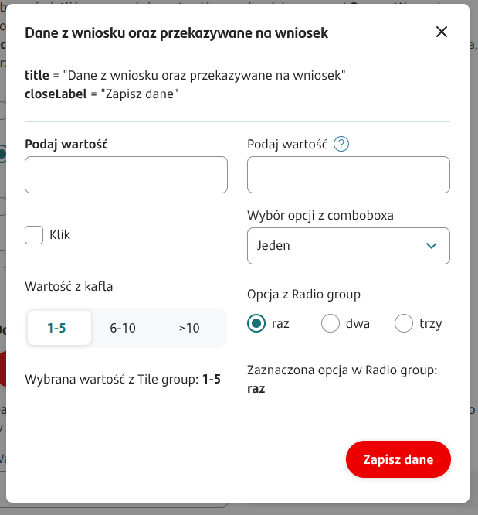Select the "raz" radio button

[256, 323]
